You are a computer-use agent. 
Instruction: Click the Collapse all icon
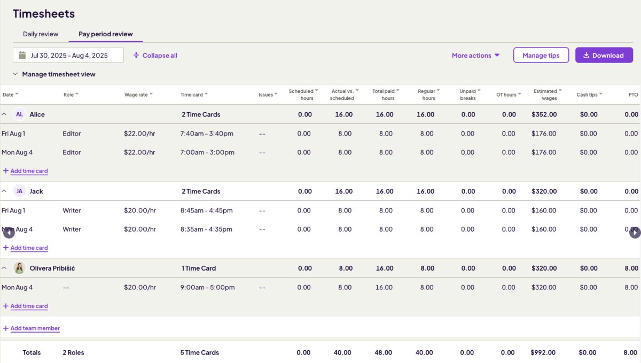(137, 55)
